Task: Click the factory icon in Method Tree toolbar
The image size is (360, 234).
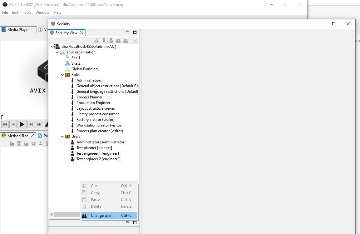Action: coord(12,144)
